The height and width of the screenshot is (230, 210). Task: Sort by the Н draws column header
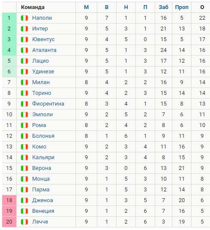click(x=126, y=7)
